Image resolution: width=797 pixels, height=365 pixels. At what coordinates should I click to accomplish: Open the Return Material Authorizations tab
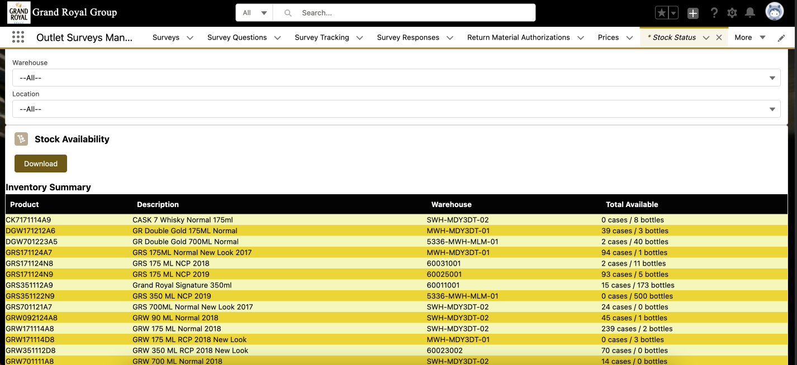coord(519,37)
